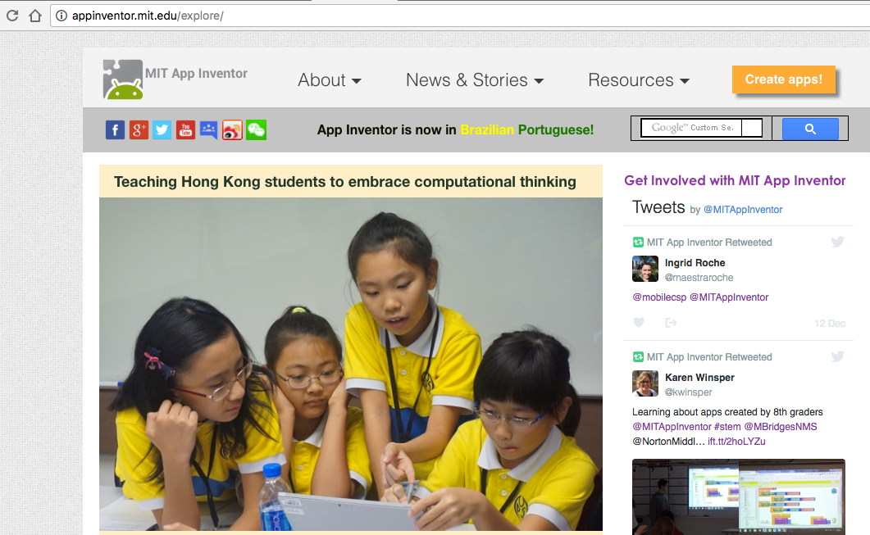
Task: Open the green WeChat icon
Action: (257, 129)
